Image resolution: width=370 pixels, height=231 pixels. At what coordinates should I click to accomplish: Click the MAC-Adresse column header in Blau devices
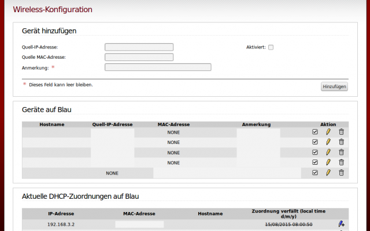(173, 124)
